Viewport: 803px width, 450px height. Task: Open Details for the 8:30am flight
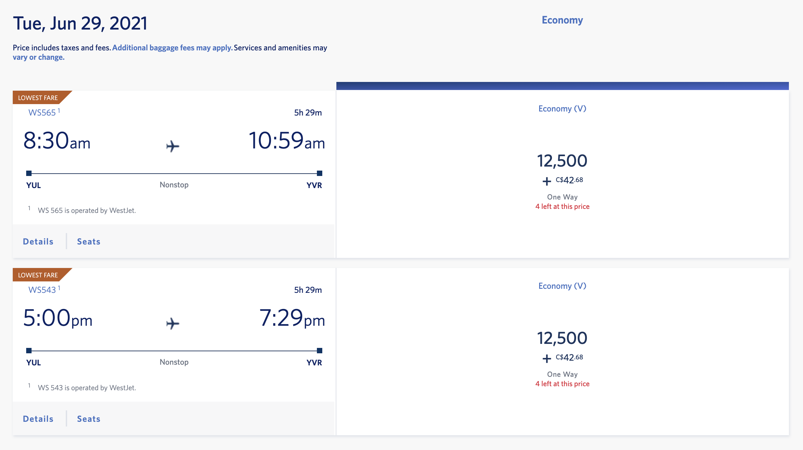click(x=38, y=241)
